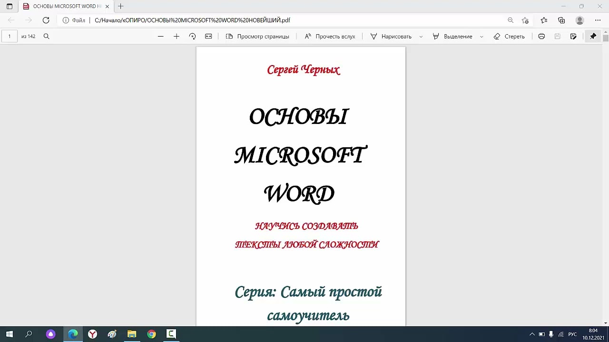This screenshot has width=609, height=342.
Task: Add this page to favorites
Action: pyautogui.click(x=525, y=20)
